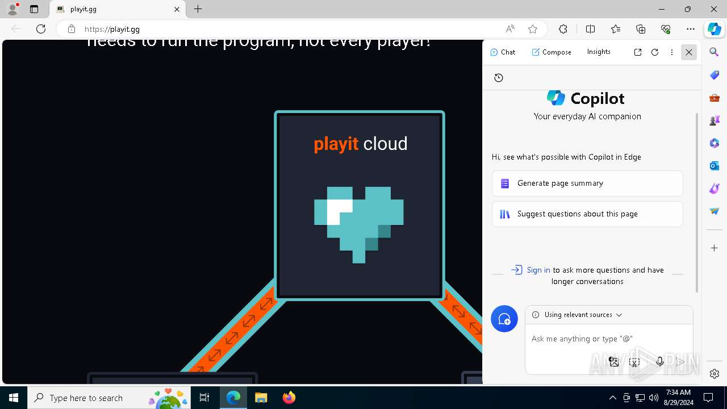Open sidebar Search icon

click(715, 52)
